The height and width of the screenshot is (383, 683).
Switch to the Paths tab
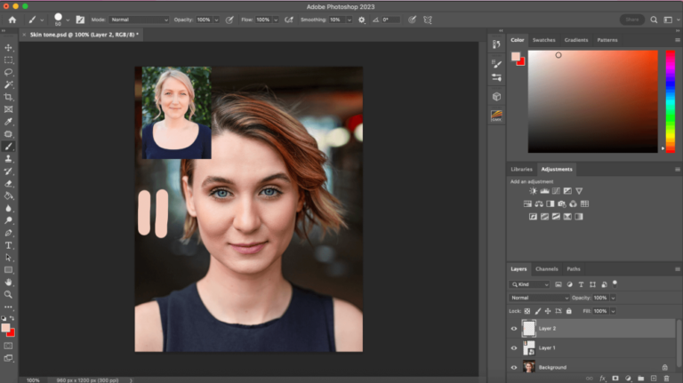[574, 269]
